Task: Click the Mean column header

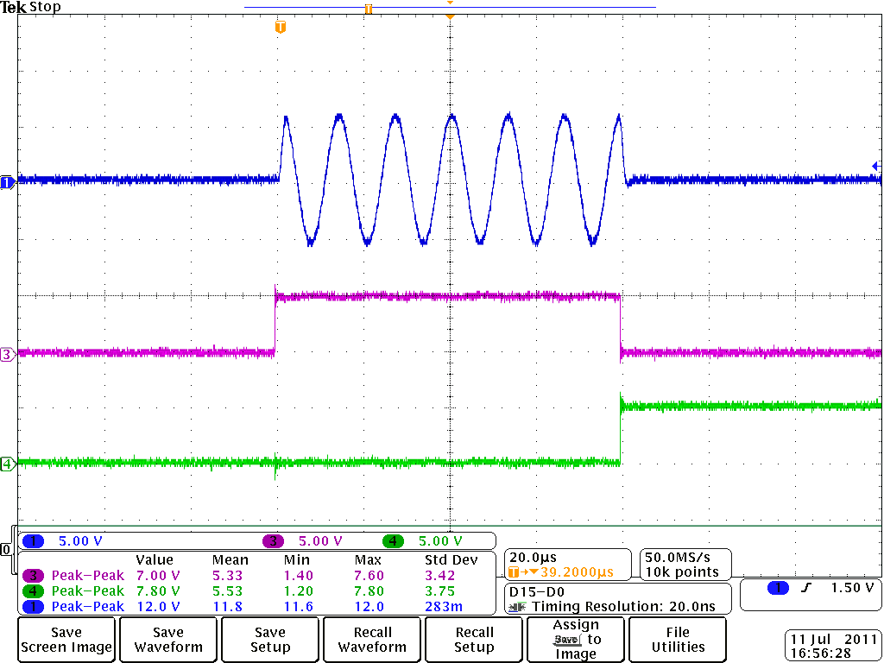Action: click(230, 560)
